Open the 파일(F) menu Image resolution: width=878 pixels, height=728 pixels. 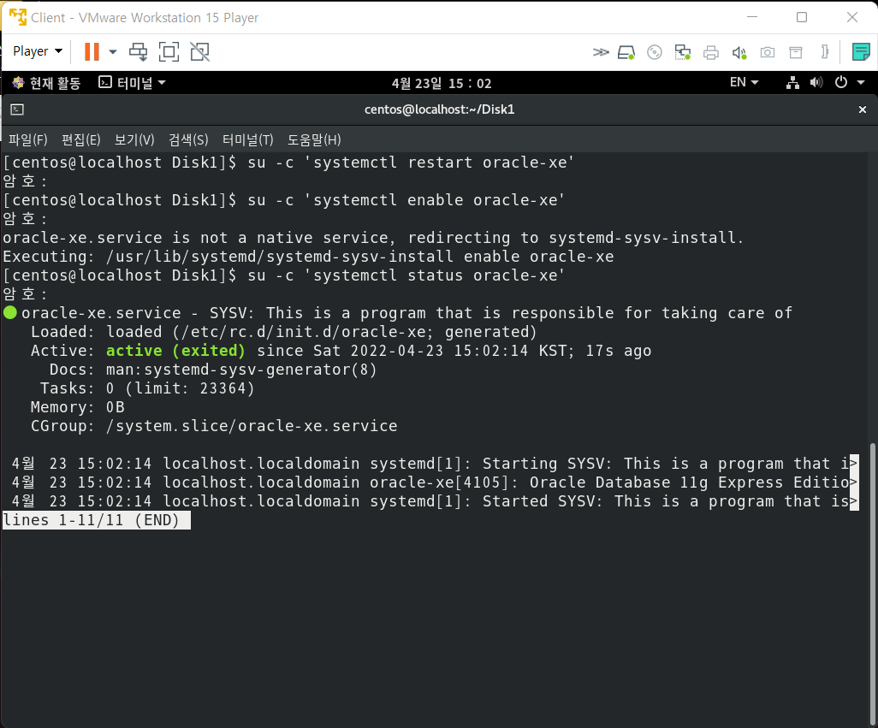[x=28, y=140]
